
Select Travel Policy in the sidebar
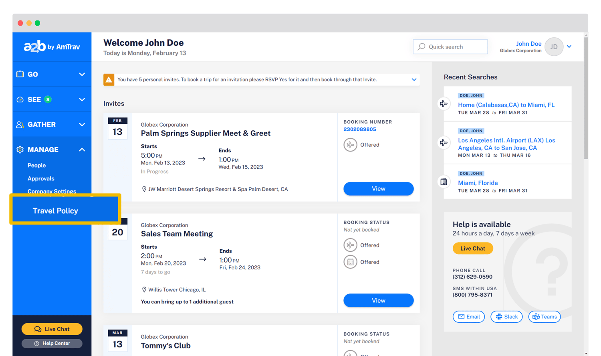pos(55,210)
